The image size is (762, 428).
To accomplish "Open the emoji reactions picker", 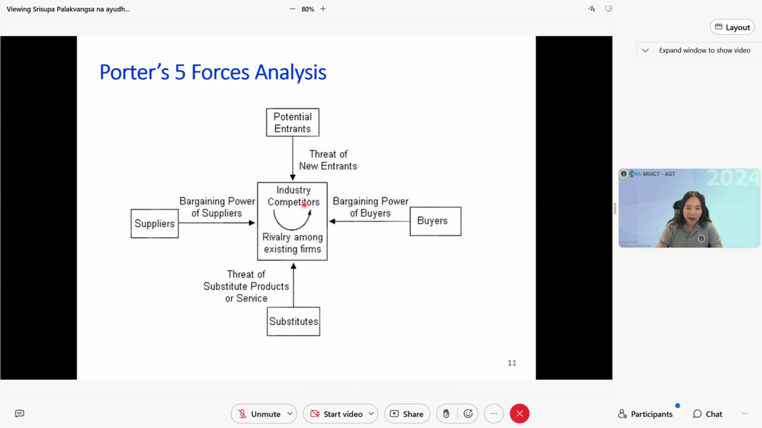I will coord(468,414).
